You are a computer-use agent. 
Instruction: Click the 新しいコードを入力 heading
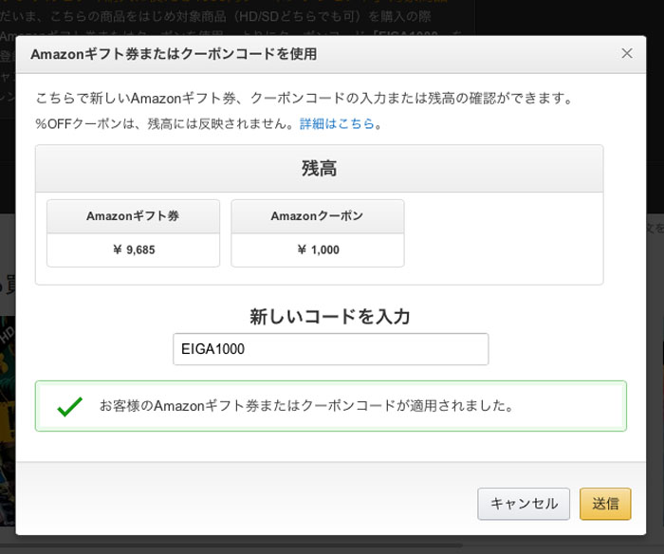pos(329,316)
